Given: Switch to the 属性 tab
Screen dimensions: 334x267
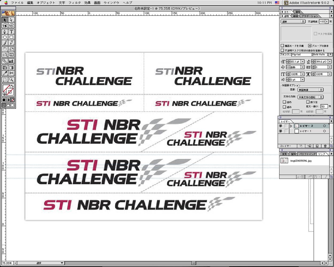Looking at the screenshot, I should tap(298, 12).
